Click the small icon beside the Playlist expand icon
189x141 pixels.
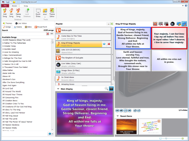[108, 24]
